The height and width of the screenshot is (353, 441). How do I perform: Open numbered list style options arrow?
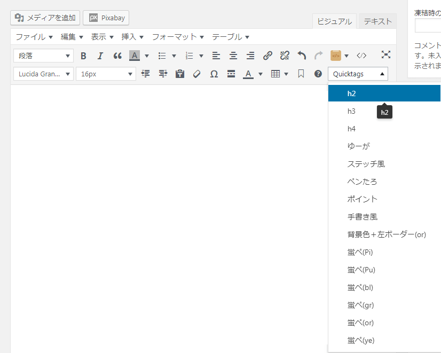201,56
